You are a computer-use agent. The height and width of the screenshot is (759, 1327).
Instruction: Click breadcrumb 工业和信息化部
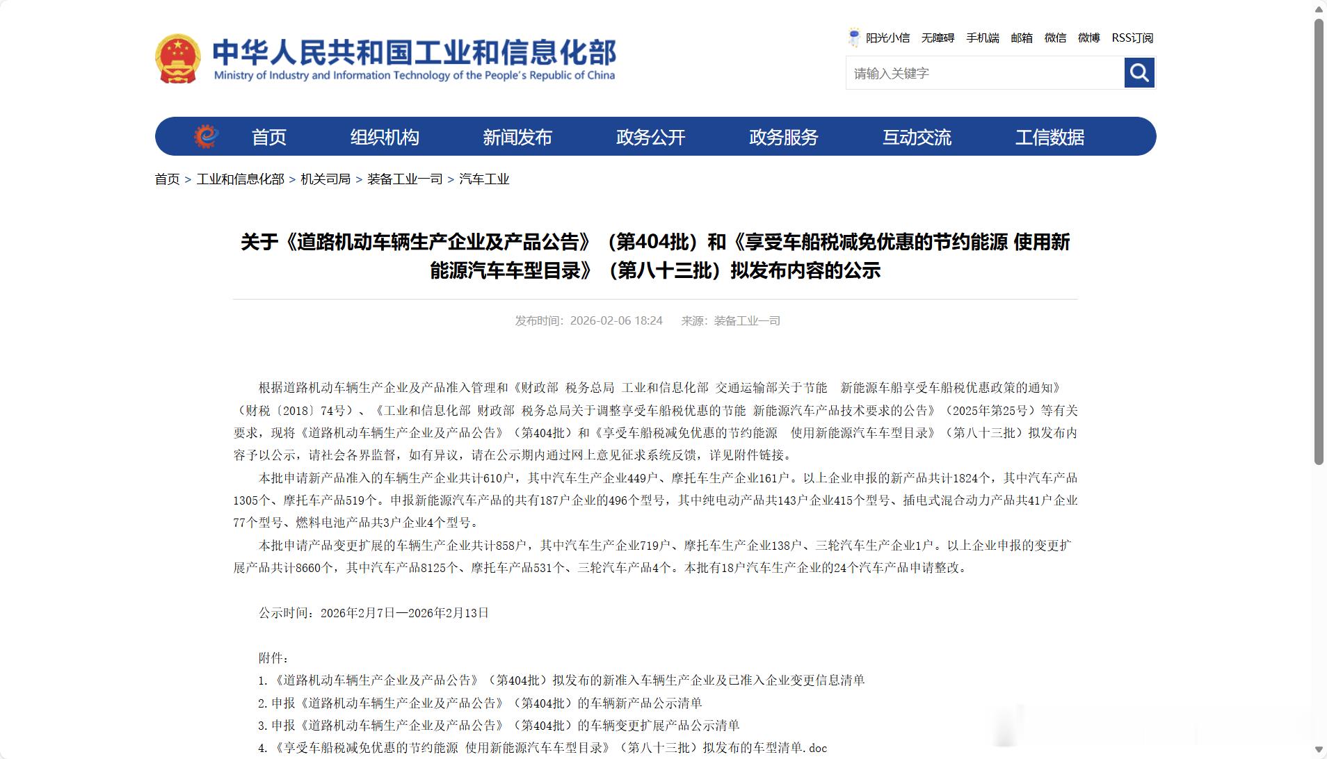[x=241, y=179]
